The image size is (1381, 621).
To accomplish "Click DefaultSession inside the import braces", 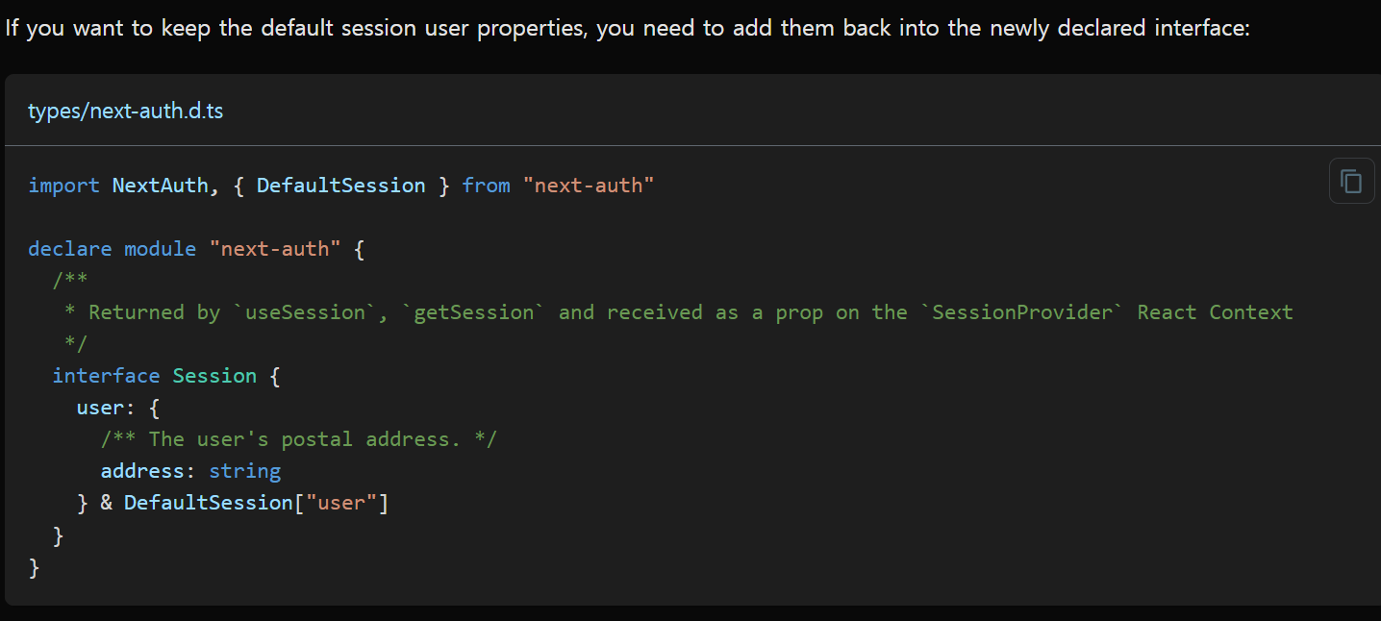I will [x=340, y=186].
